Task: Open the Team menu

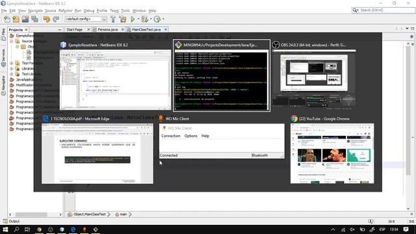Action: pyautogui.click(x=114, y=10)
